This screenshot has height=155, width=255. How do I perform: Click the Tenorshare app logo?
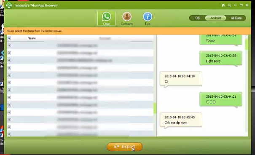(9, 5)
